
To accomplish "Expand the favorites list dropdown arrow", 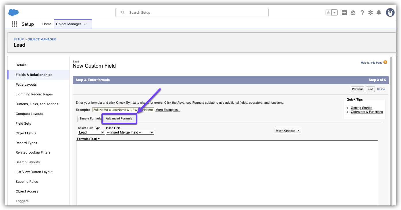I will (334, 13).
